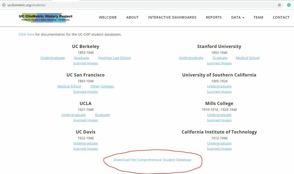Navigate to the REPORTS page

coord(214,18)
